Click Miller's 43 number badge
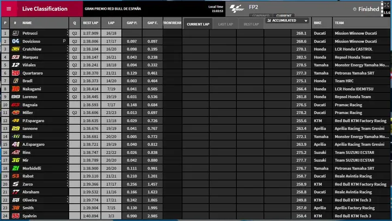Viewport: 392px width, 221px height. 15,113
